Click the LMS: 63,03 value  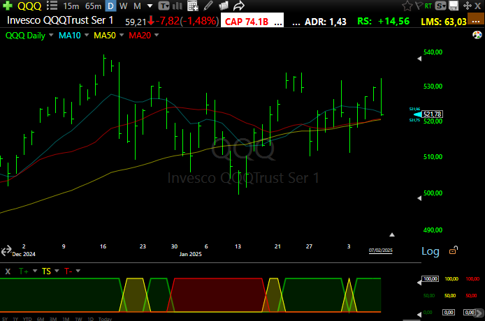click(x=444, y=22)
